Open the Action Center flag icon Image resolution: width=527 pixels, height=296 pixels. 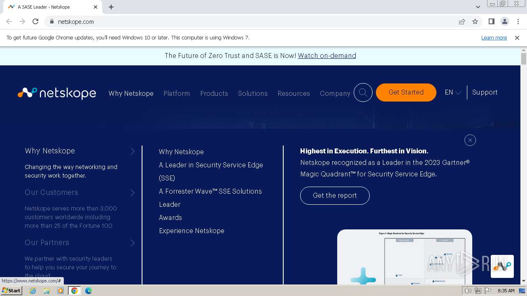488,291
